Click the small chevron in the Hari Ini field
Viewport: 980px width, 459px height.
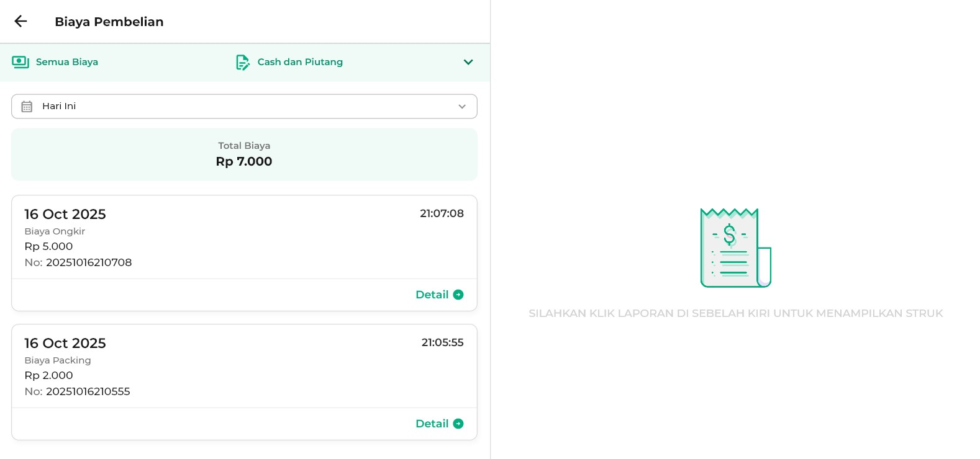point(462,107)
